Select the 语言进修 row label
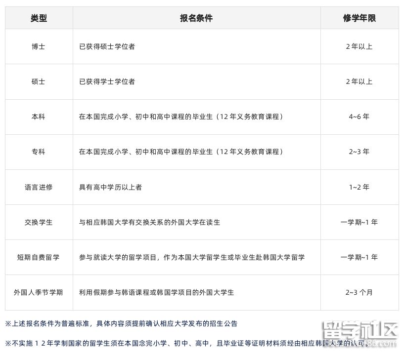405x354 pixels. tap(39, 187)
